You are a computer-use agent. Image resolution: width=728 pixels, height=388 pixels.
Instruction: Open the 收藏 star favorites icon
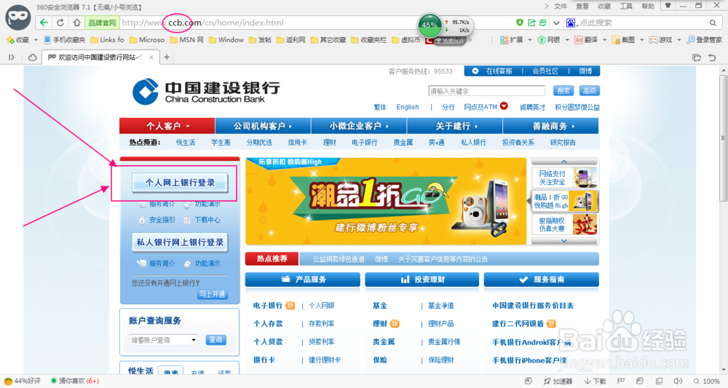[x=10, y=40]
